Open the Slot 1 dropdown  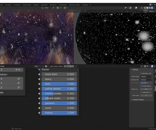(39, 66)
